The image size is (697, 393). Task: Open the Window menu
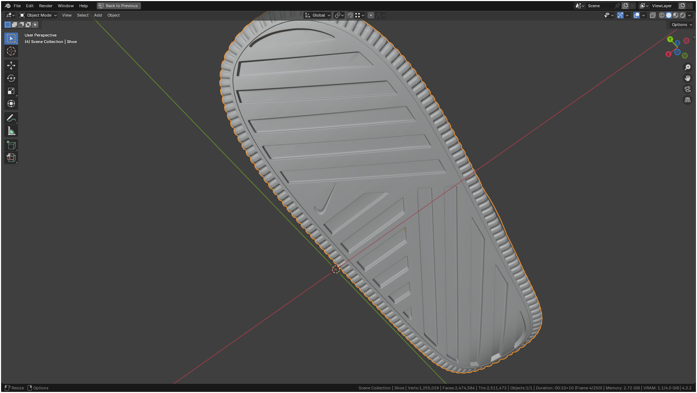point(66,6)
